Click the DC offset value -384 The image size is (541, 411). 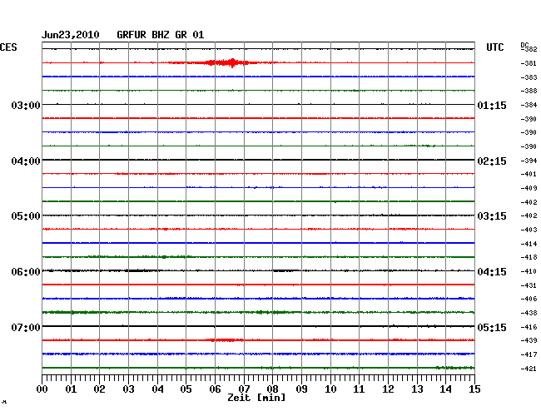click(x=529, y=105)
